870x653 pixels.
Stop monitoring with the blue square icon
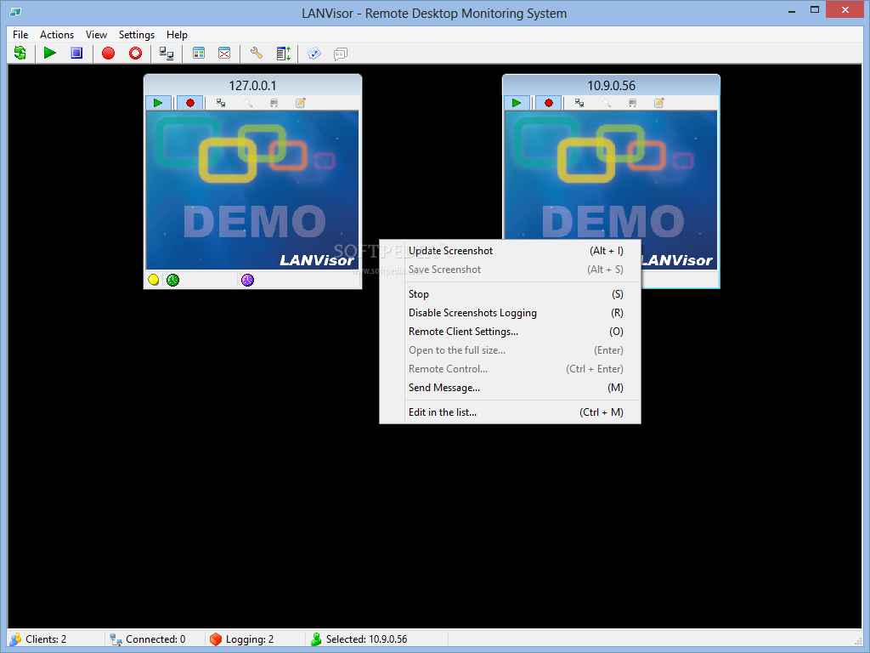[x=76, y=54]
